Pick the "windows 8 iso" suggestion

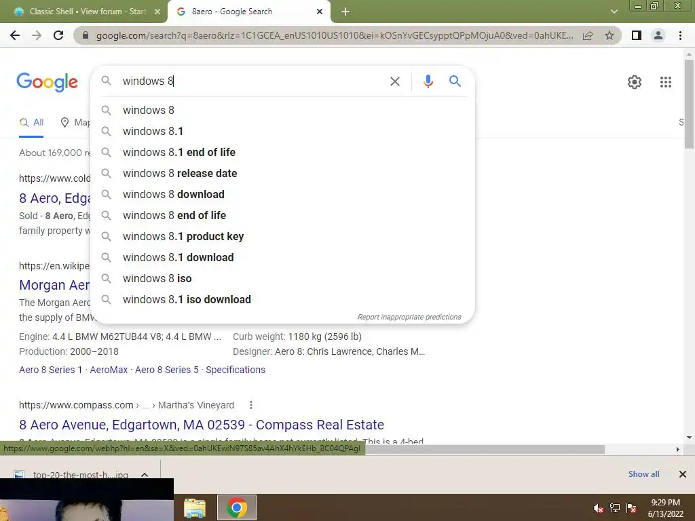283,278
